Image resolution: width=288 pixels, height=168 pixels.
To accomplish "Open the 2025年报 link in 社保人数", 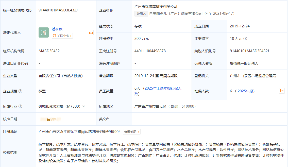I will pos(245,91).
